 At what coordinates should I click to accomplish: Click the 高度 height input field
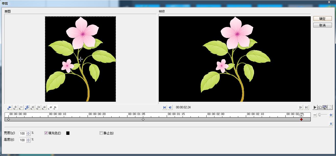(23, 140)
